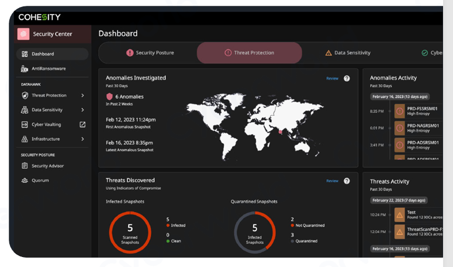453x267 pixels.
Task: Click the Security Advisor document icon
Action: click(x=25, y=166)
